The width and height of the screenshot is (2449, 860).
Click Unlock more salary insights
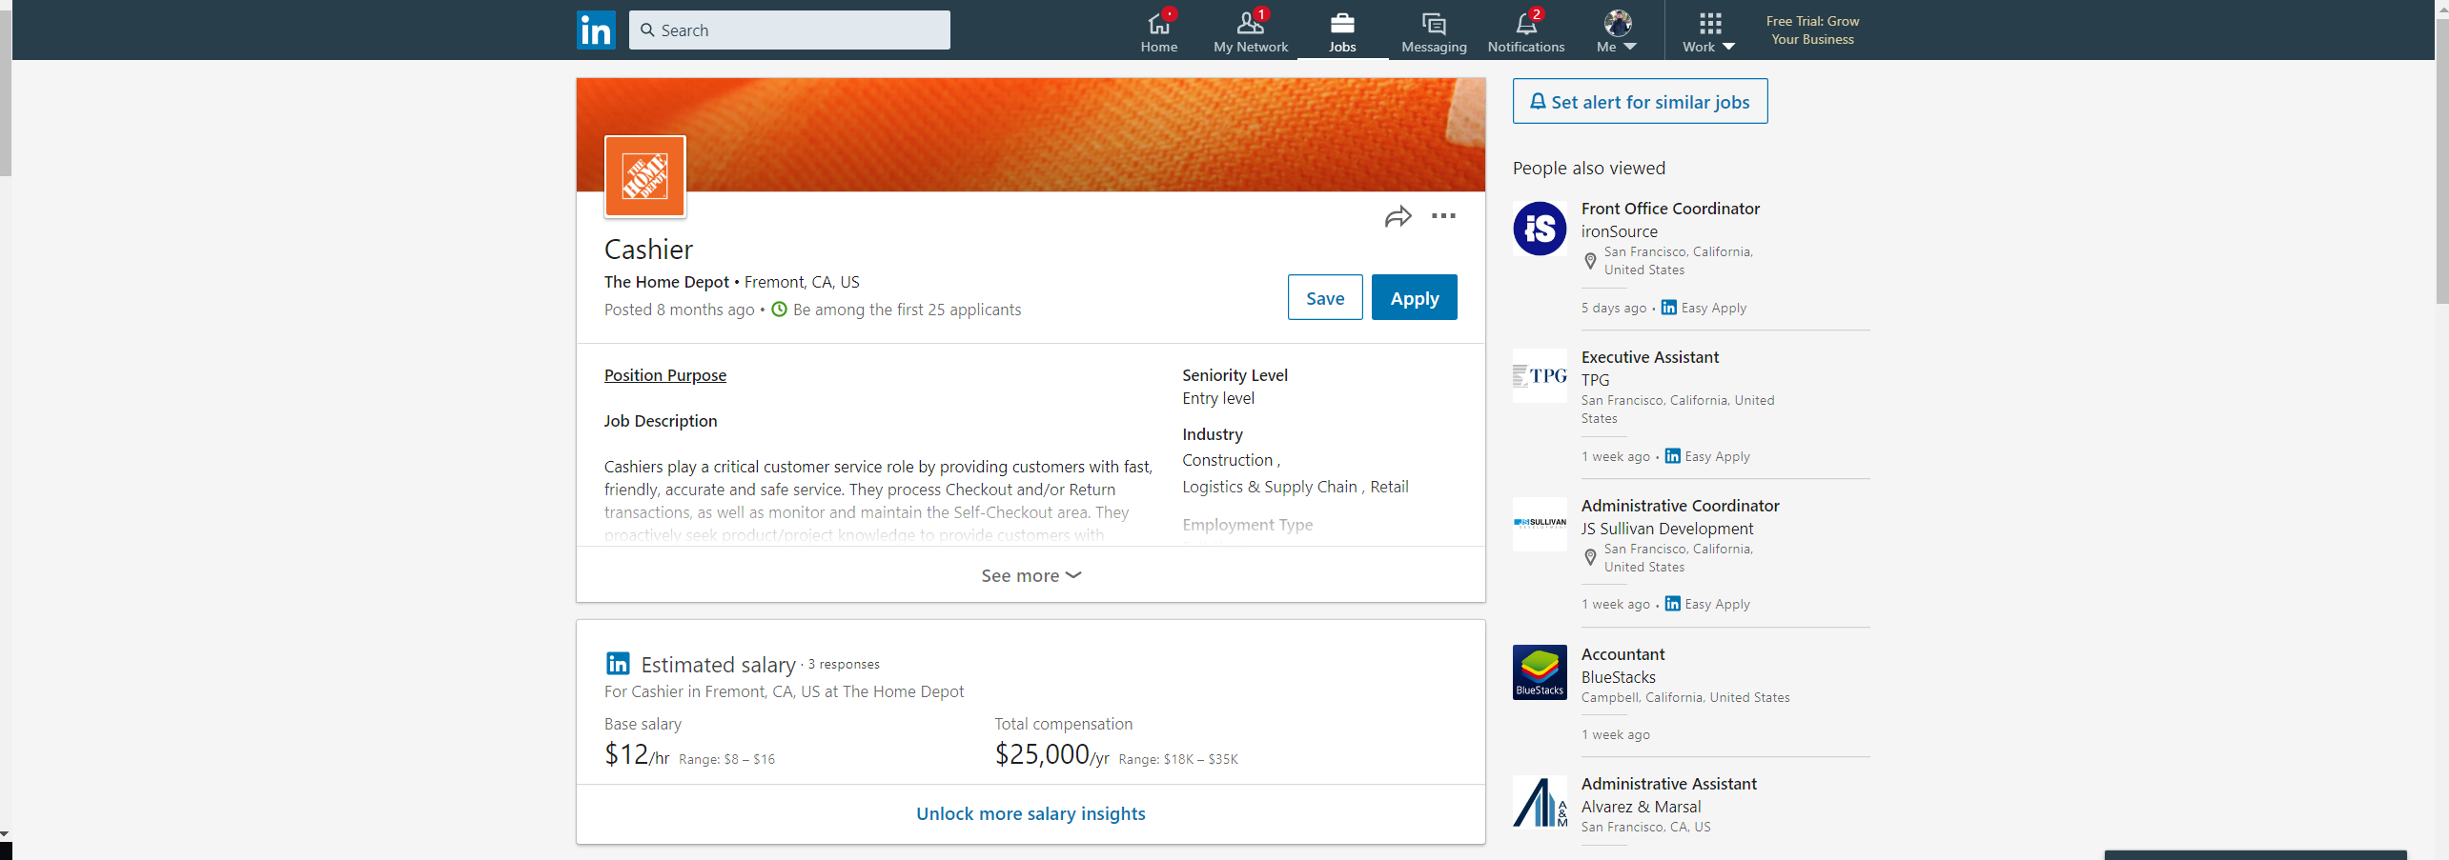point(1031,813)
